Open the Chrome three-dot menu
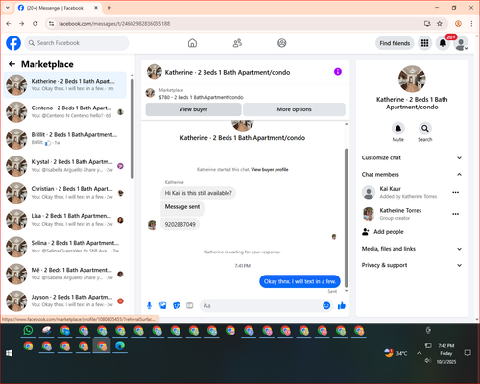The image size is (480, 384). (471, 23)
